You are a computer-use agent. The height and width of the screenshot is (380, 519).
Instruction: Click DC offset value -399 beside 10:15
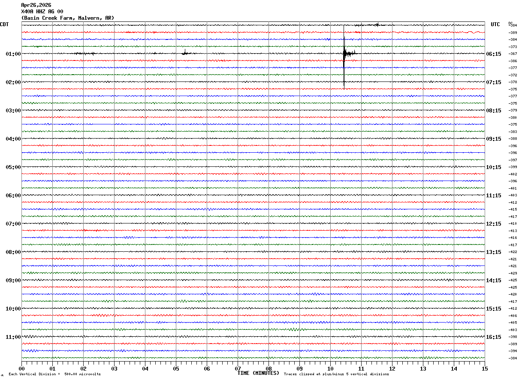click(x=512, y=167)
